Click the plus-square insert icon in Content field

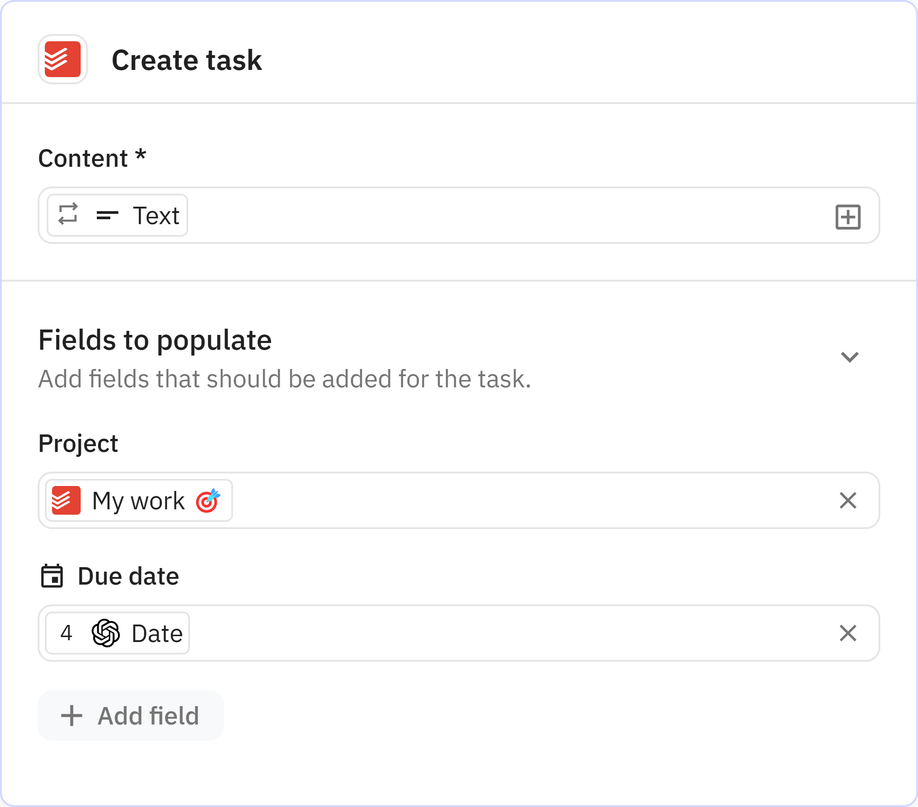pyautogui.click(x=848, y=217)
